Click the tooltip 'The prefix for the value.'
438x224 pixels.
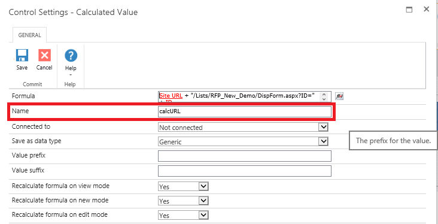[393, 141]
